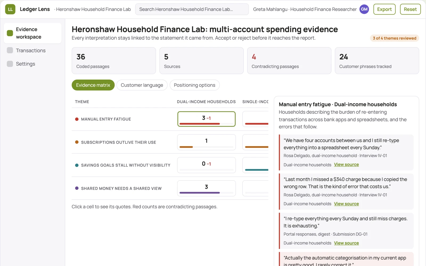Click the 4 Contradicting passages card

tap(289, 61)
